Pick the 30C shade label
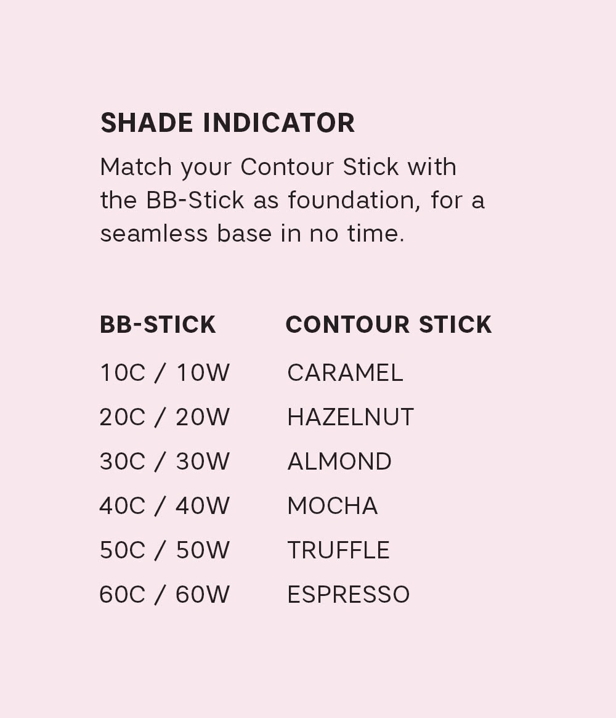The height and width of the screenshot is (718, 616). (122, 462)
